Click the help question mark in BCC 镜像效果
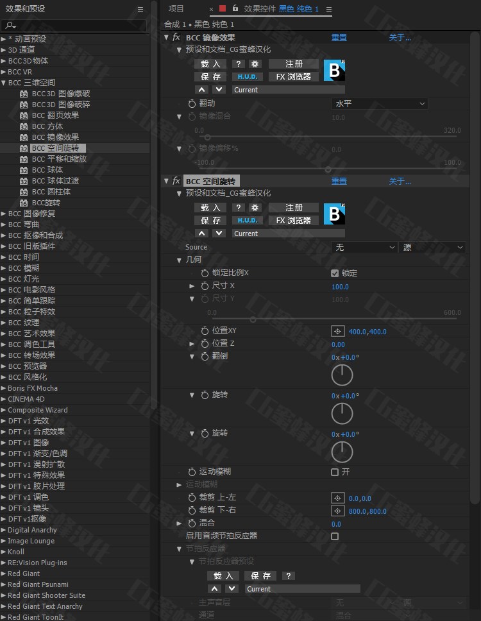 tap(239, 64)
